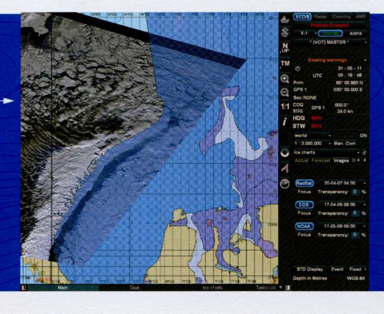Click the Man. Corr. button
Image resolution: width=384 pixels, height=314 pixels.
[x=345, y=144]
